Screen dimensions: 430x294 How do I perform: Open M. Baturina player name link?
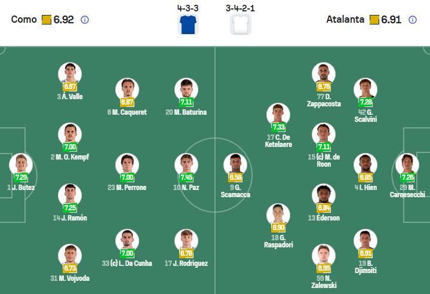186,112
